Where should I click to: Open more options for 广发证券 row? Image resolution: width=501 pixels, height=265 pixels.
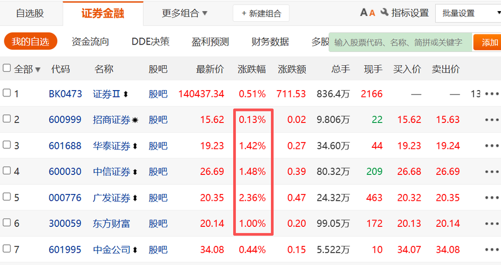(491, 198)
